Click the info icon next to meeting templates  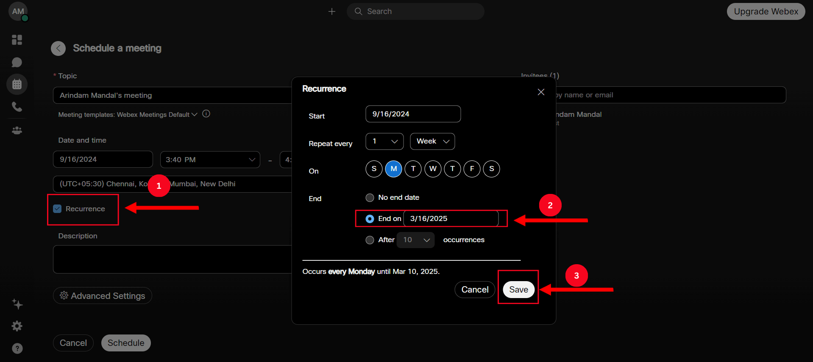(x=206, y=114)
